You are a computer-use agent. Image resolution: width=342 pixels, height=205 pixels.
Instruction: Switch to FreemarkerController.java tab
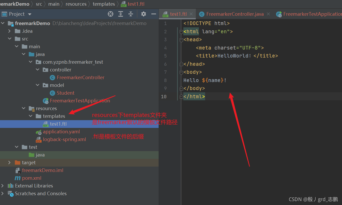[x=235, y=14]
